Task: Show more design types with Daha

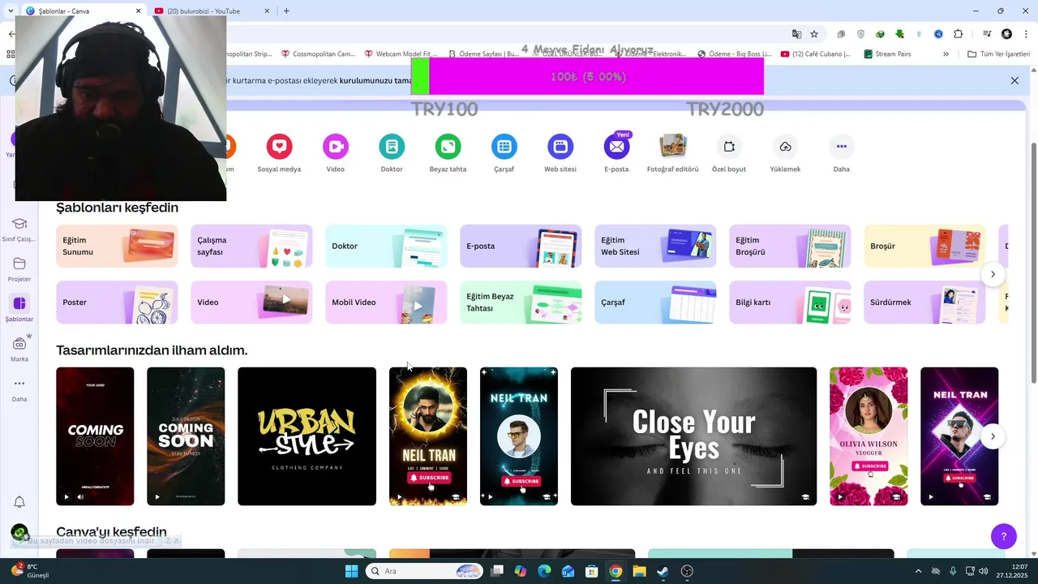Action: click(x=842, y=147)
